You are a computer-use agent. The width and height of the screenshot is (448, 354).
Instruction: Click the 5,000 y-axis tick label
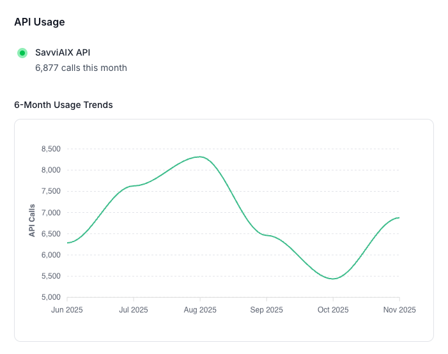[51, 297]
